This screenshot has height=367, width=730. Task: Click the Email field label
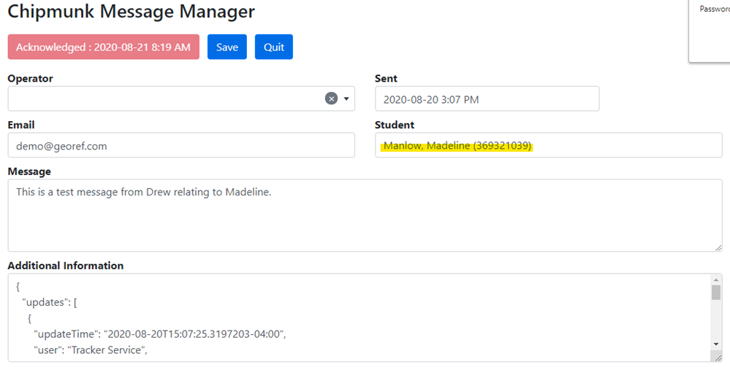(21, 125)
